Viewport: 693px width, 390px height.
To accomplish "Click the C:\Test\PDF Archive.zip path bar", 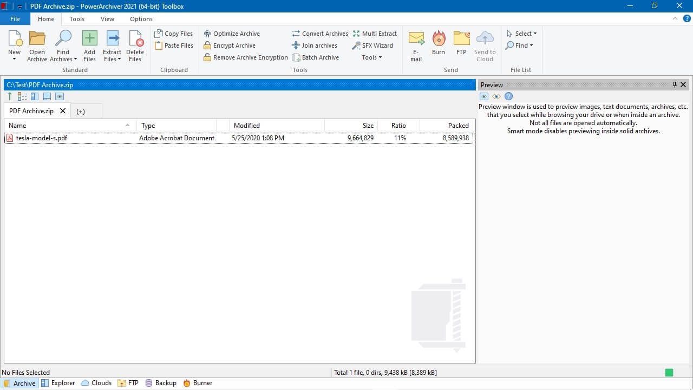I will coord(240,85).
